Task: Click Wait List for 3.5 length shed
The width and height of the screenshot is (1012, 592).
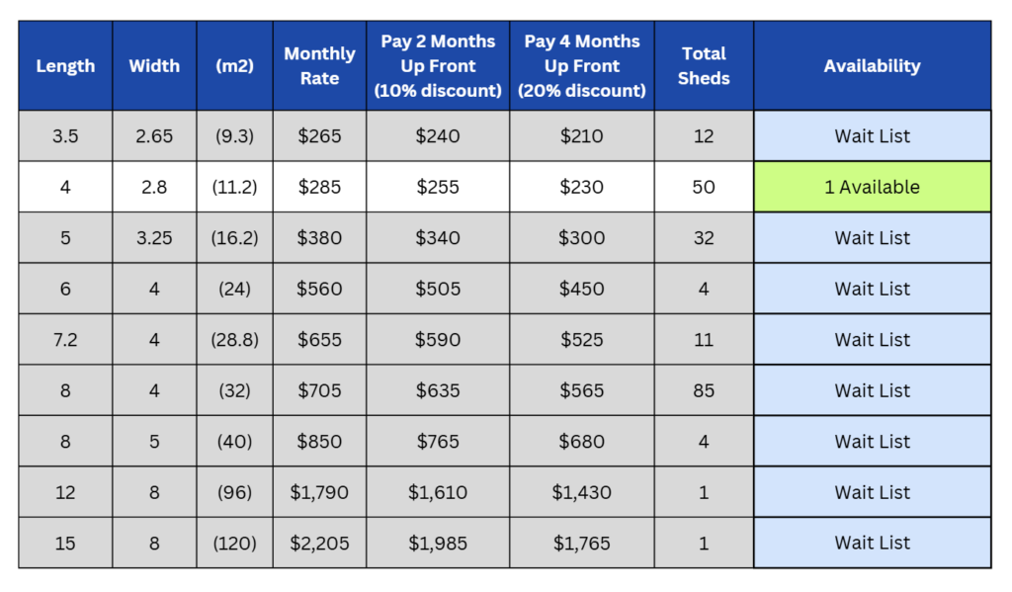Action: tap(872, 136)
